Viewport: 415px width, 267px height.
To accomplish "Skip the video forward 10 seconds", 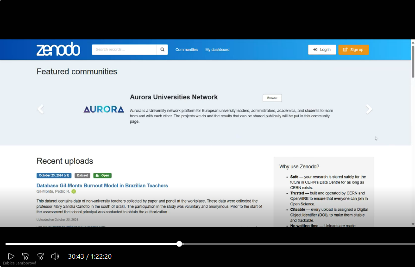I will (x=40, y=256).
